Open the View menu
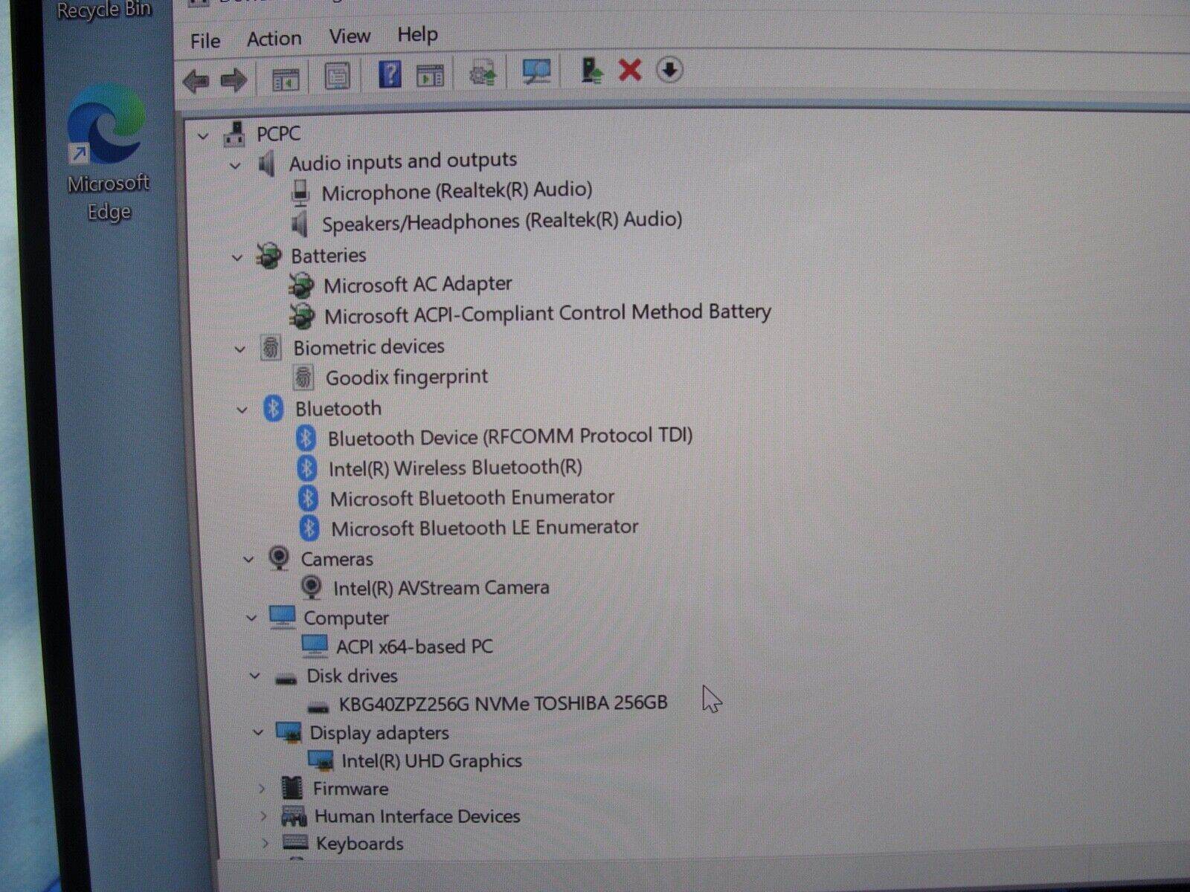The height and width of the screenshot is (892, 1190). pos(349,36)
